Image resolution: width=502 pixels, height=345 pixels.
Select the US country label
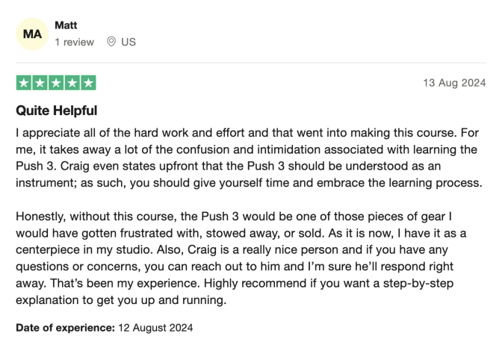click(128, 42)
